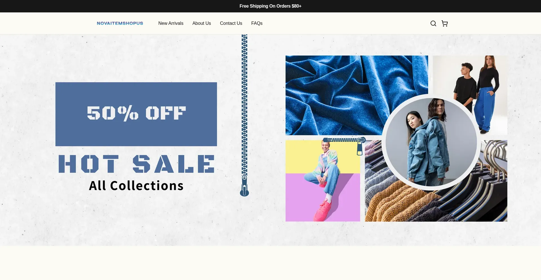Go to New Arrivals page
Viewport: 541px width, 280px height.
[171, 23]
